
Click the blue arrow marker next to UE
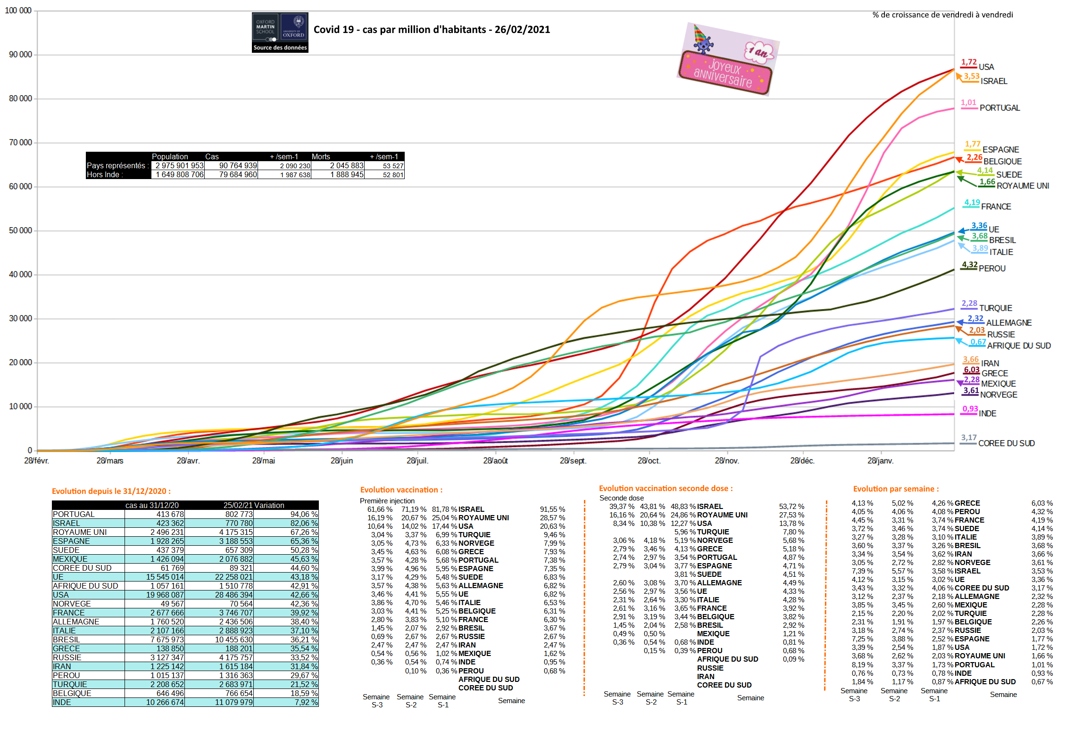961,231
